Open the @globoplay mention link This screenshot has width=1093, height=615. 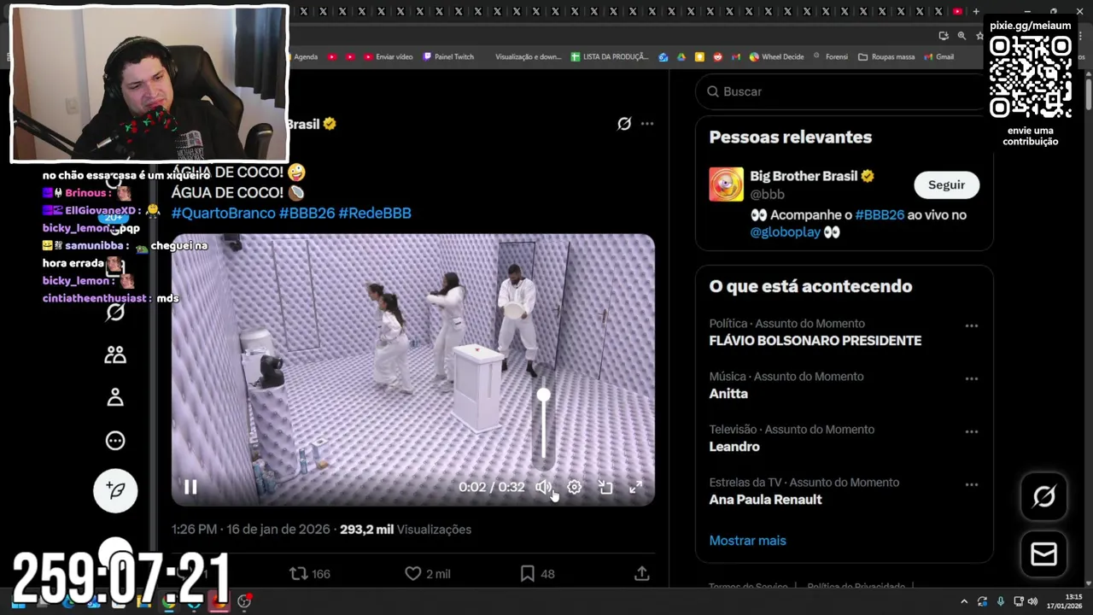[x=786, y=231]
